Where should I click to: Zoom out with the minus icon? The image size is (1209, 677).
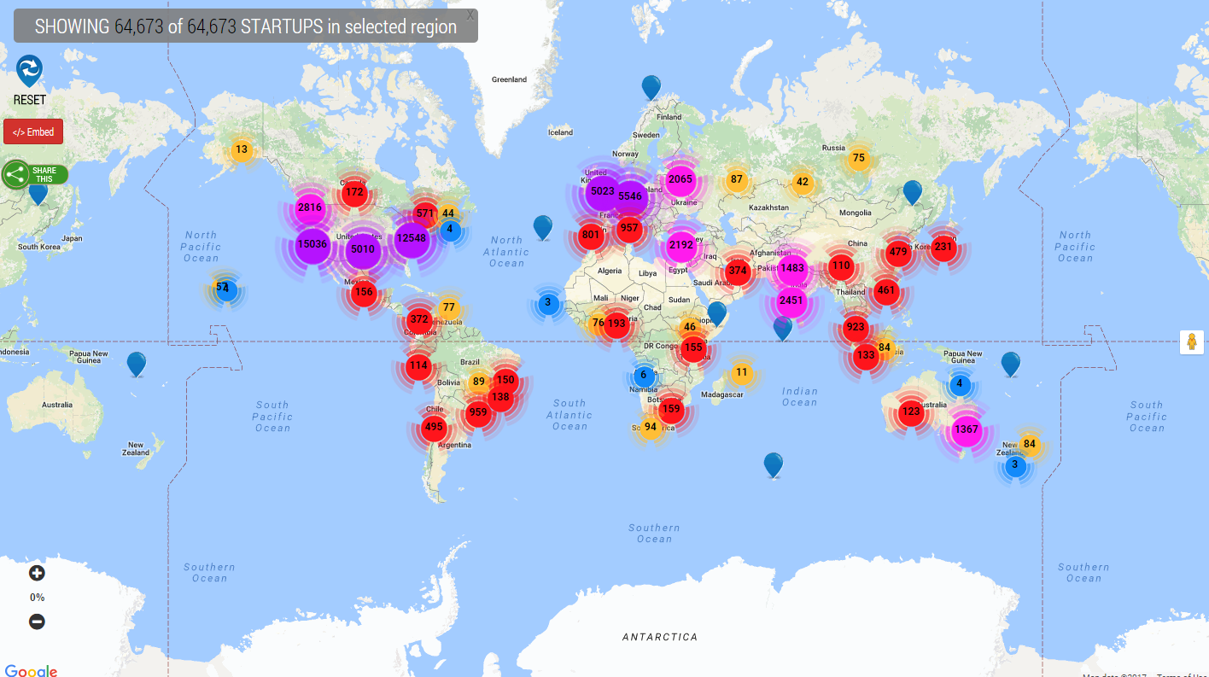click(x=37, y=622)
